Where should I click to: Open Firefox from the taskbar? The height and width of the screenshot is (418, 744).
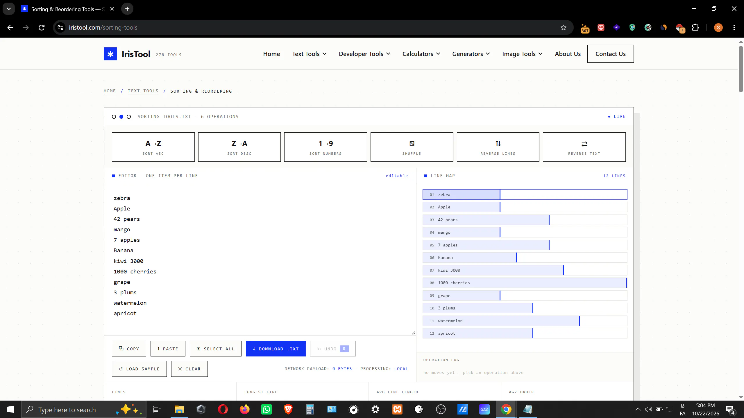244,410
